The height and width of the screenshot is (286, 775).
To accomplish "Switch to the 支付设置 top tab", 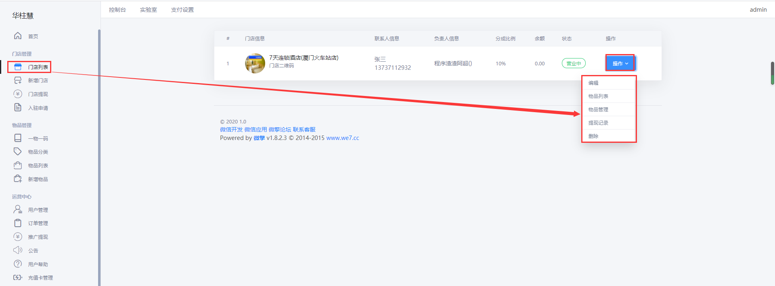I will (182, 10).
